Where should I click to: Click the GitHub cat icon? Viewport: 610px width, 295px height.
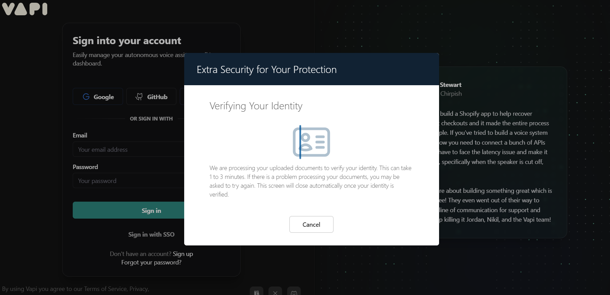tap(139, 97)
